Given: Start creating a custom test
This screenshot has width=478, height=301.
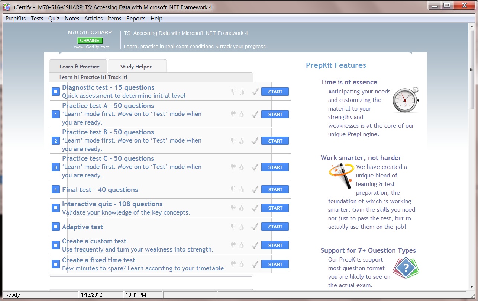Looking at the screenshot, I should point(275,245).
